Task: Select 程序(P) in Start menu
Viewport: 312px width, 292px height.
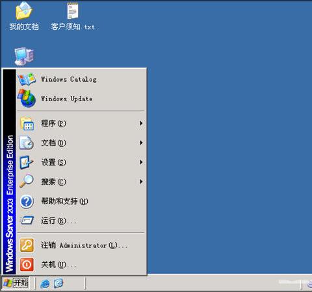Action: tap(81, 123)
